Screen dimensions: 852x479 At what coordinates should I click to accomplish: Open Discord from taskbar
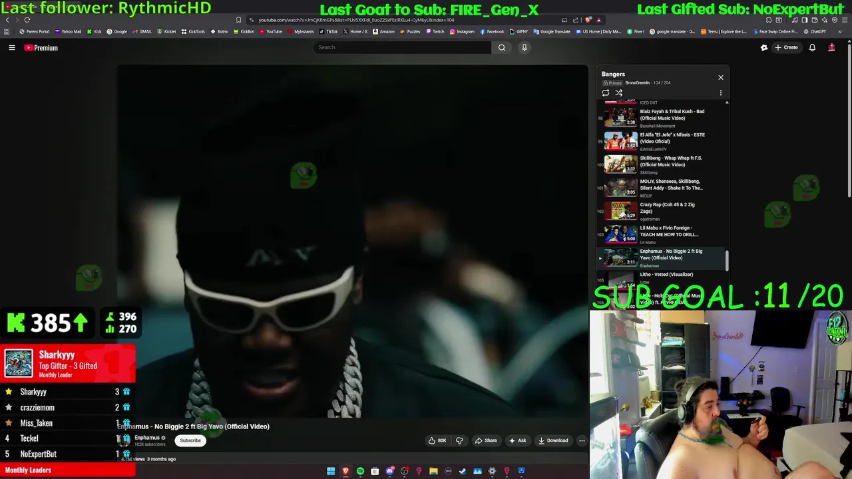[390, 471]
